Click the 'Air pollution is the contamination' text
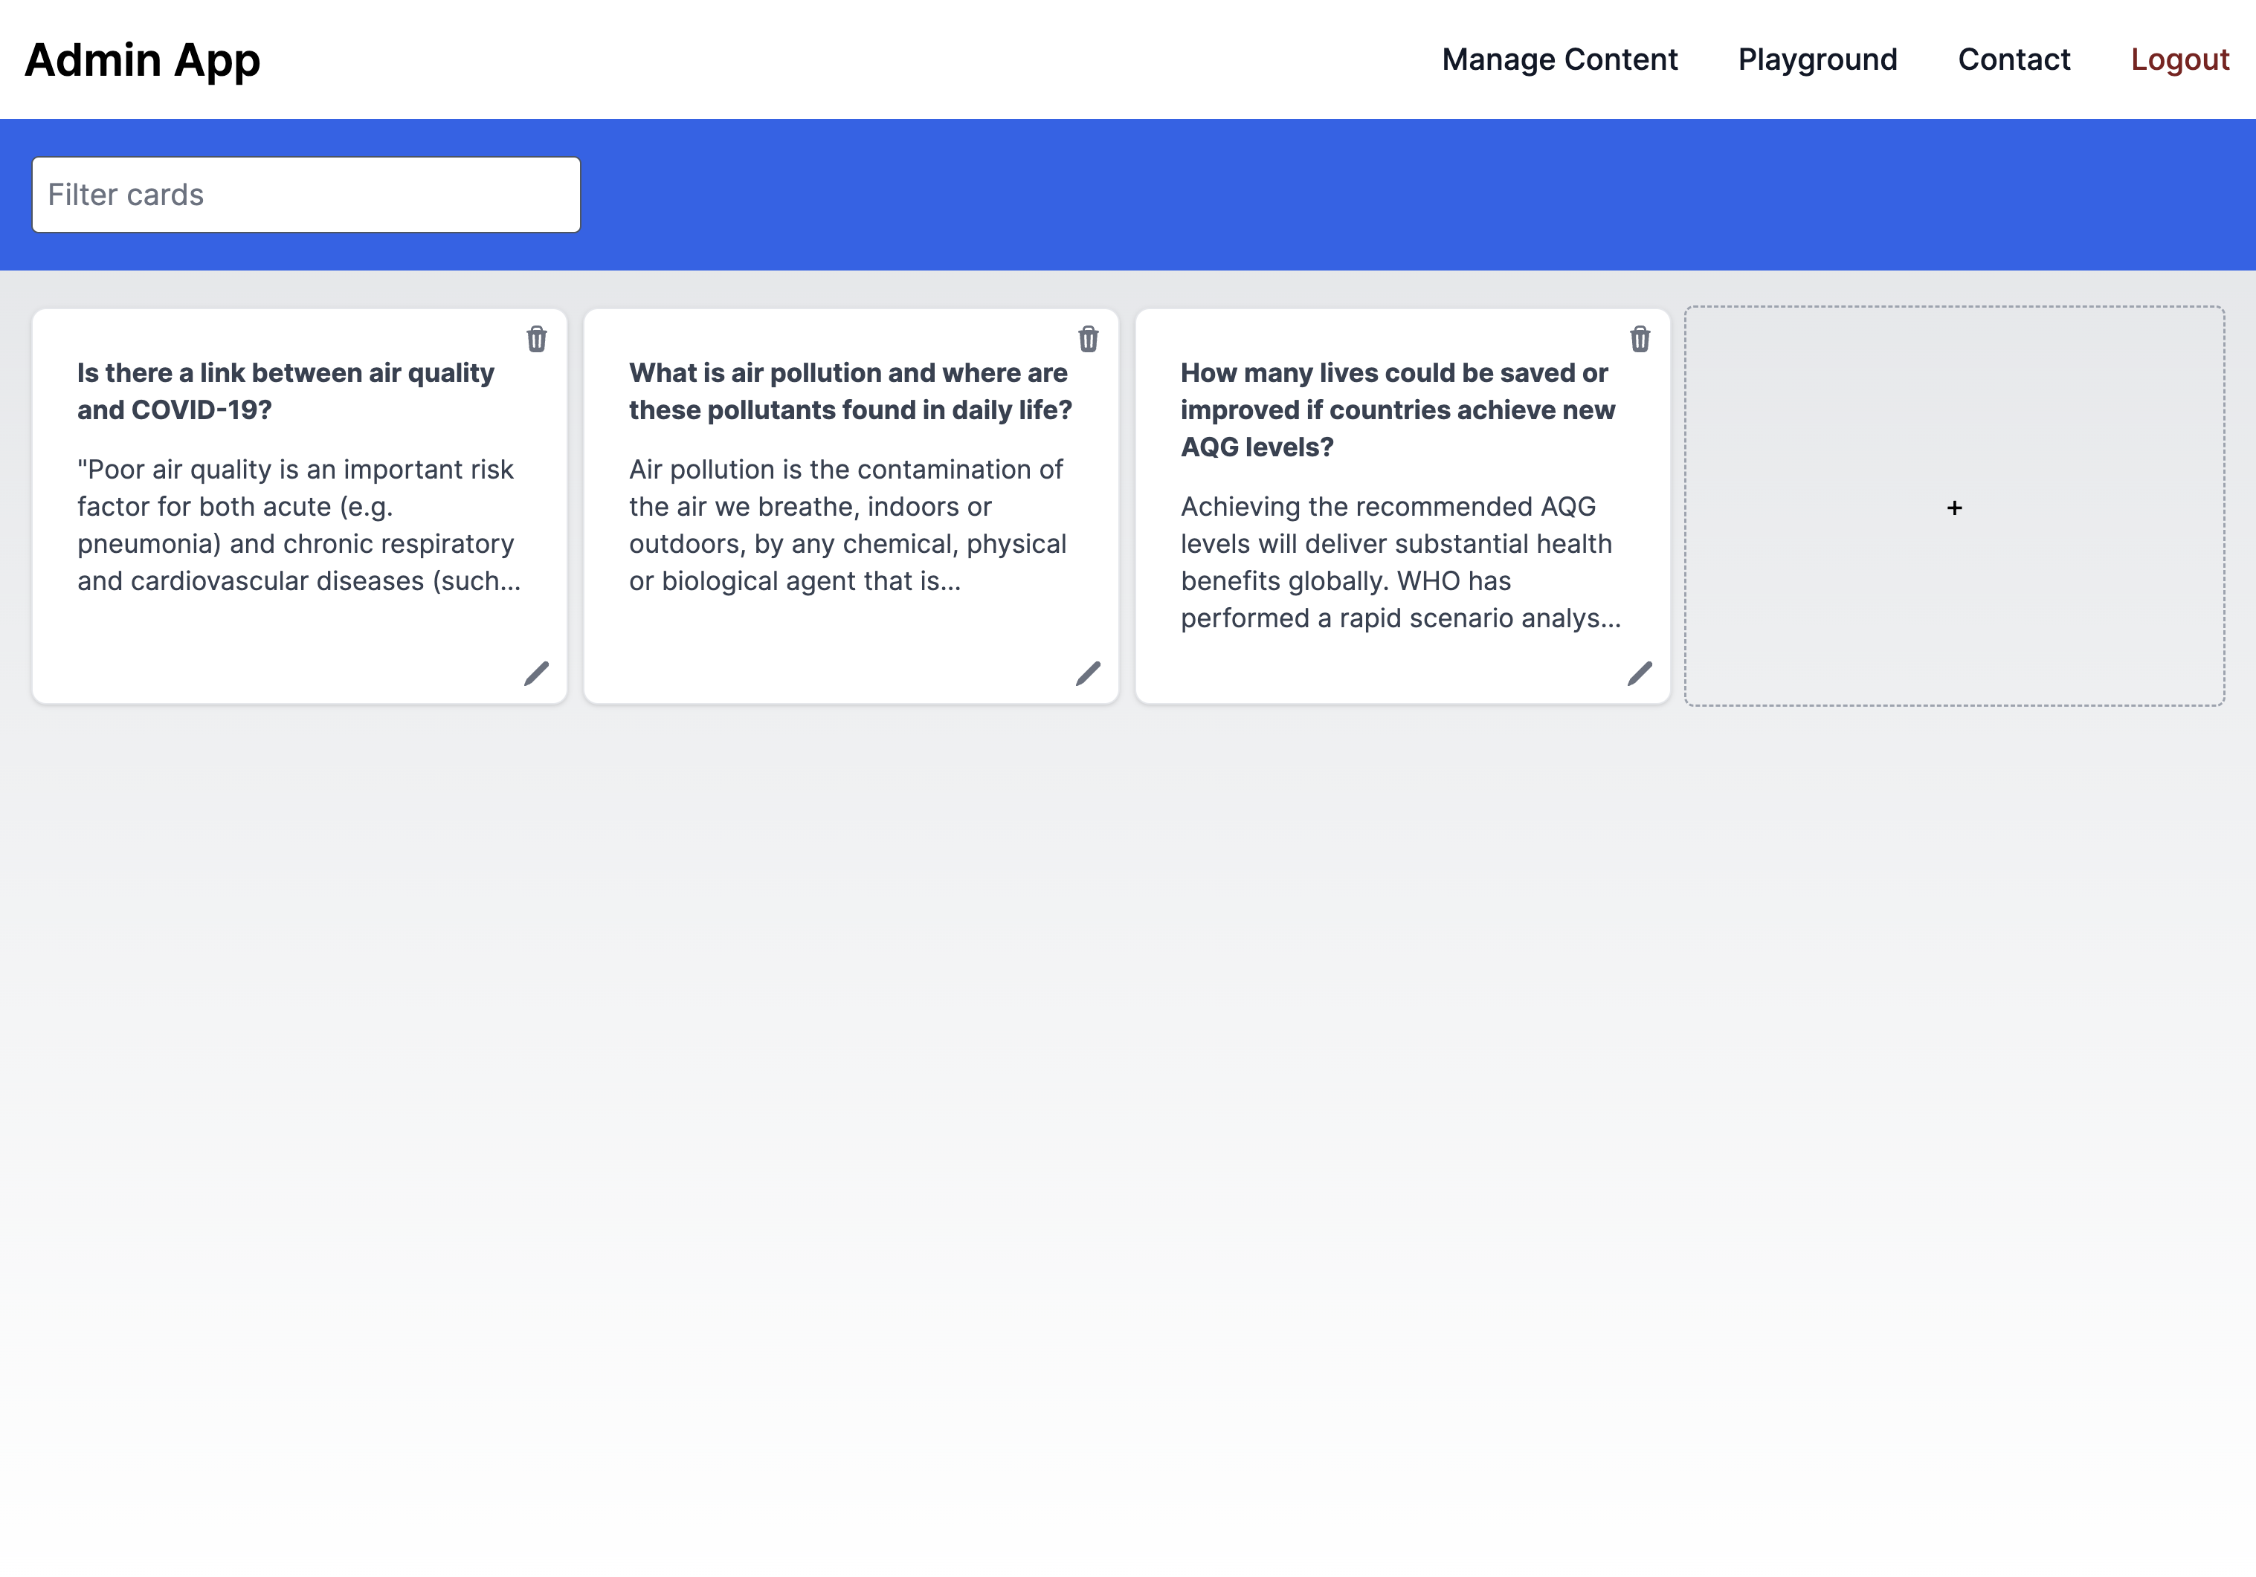This screenshot has height=1577, width=2256. 847,525
